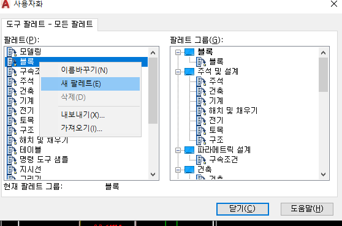Click the 도움말(H) button

(307, 209)
